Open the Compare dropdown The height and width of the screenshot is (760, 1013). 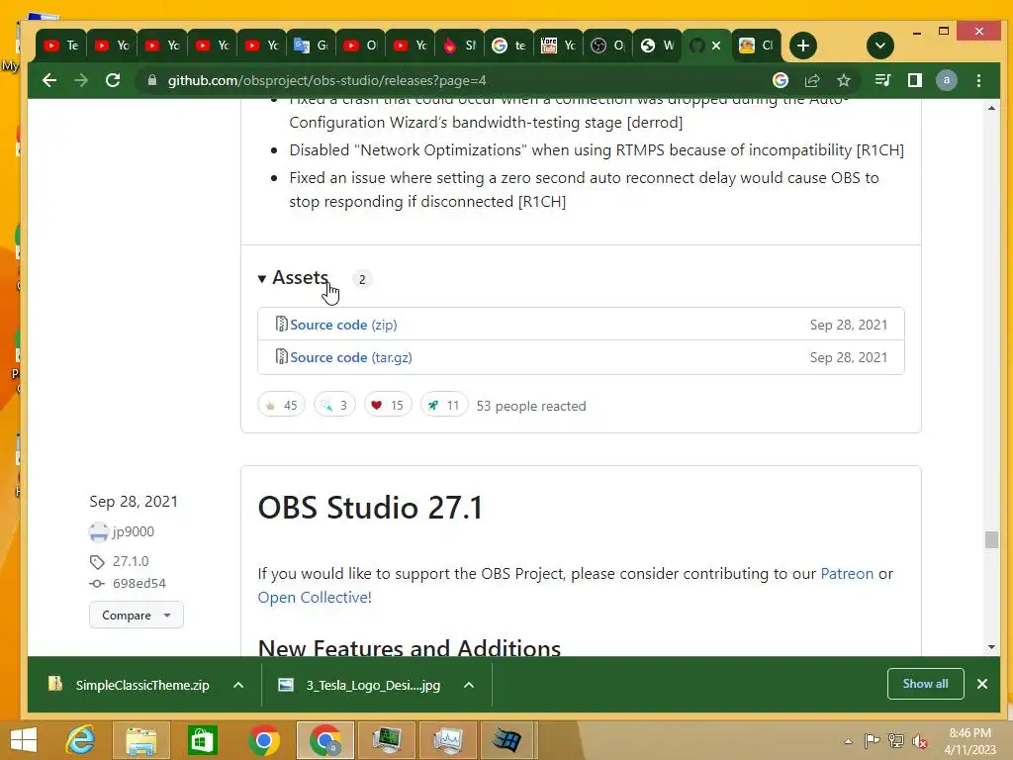pyautogui.click(x=137, y=615)
